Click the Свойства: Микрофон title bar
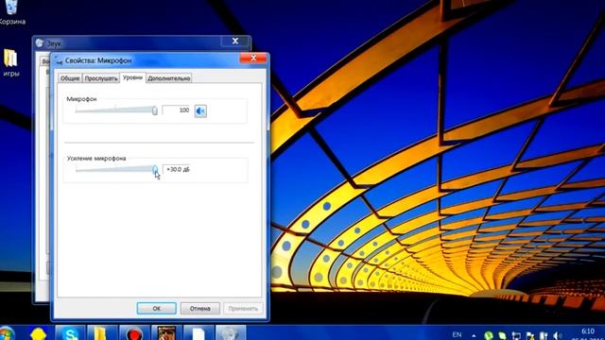 (x=147, y=60)
